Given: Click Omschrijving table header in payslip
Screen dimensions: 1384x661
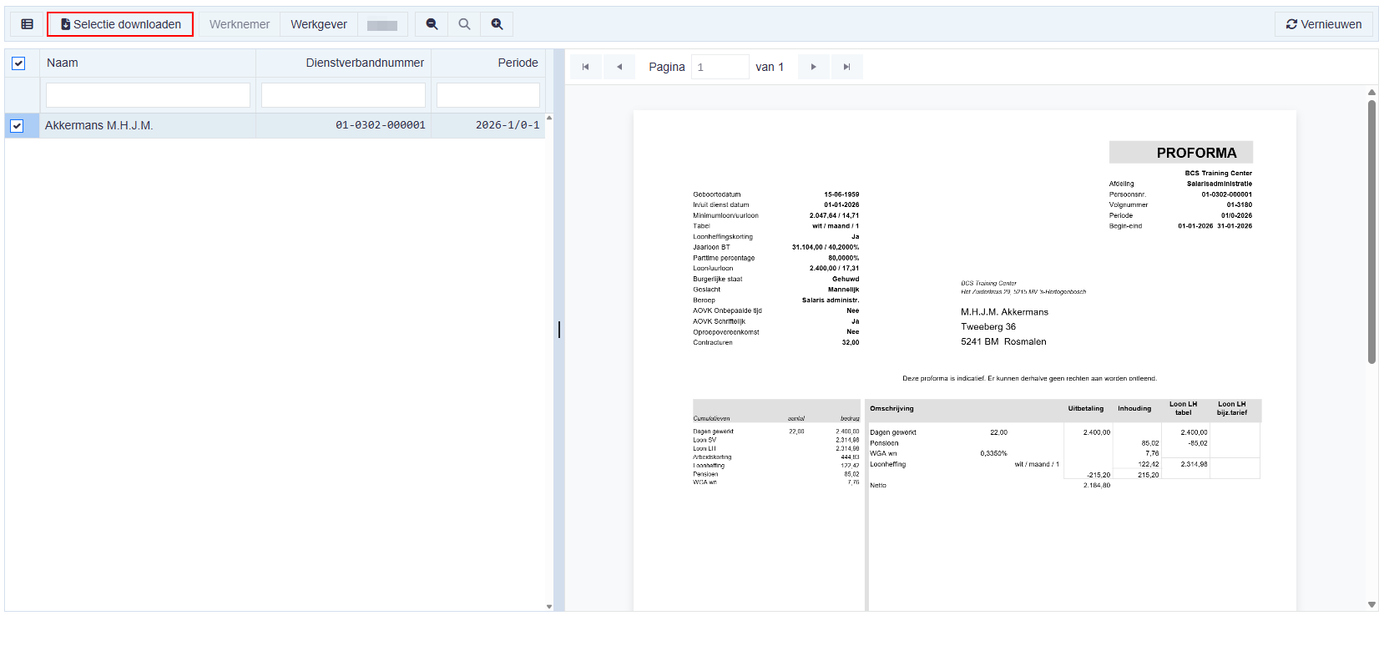Looking at the screenshot, I should click(892, 409).
